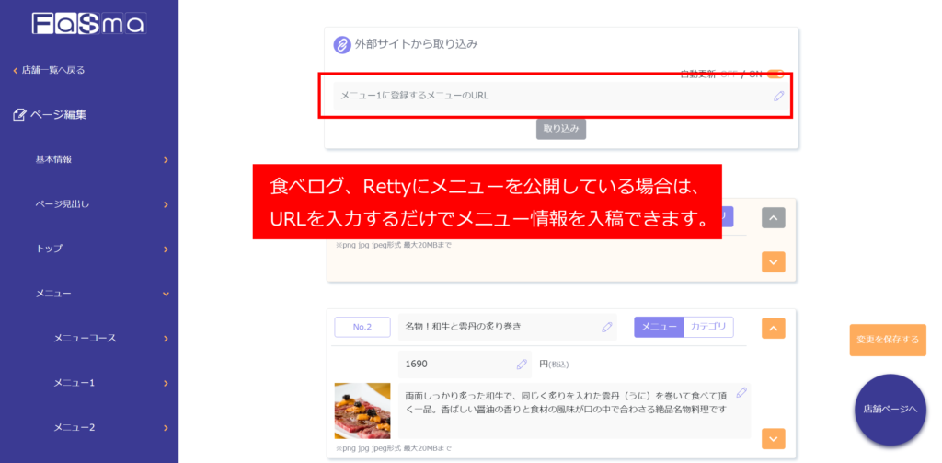Open メニューコース in sidebar
942x463 pixels.
click(110, 339)
